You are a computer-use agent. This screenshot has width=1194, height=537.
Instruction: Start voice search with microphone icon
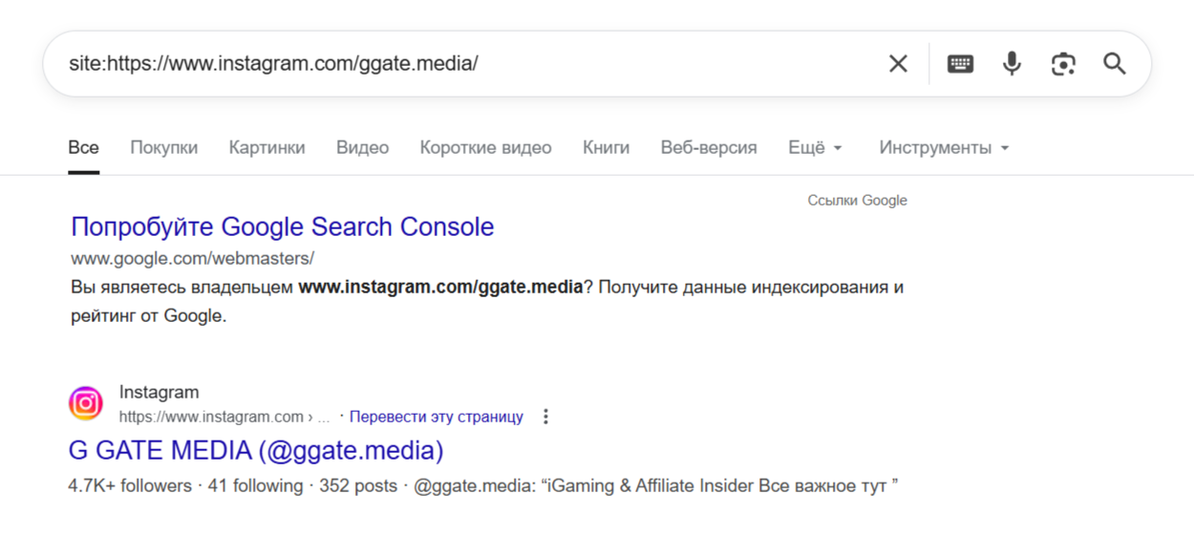1012,64
